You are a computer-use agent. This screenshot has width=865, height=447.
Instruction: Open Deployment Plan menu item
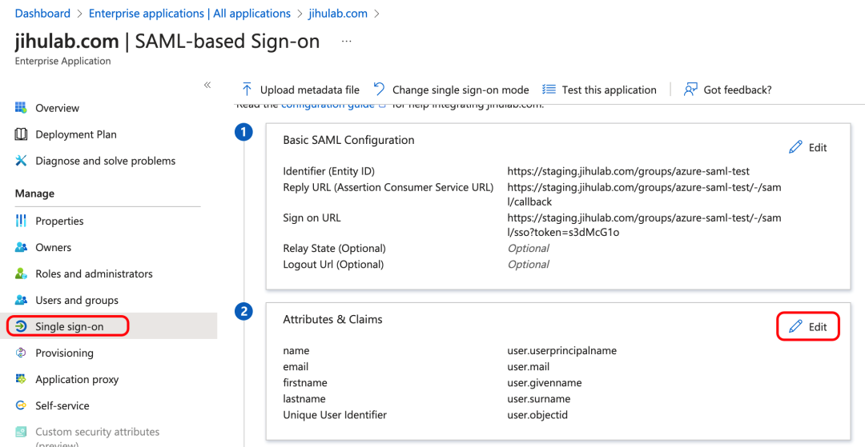coord(76,134)
